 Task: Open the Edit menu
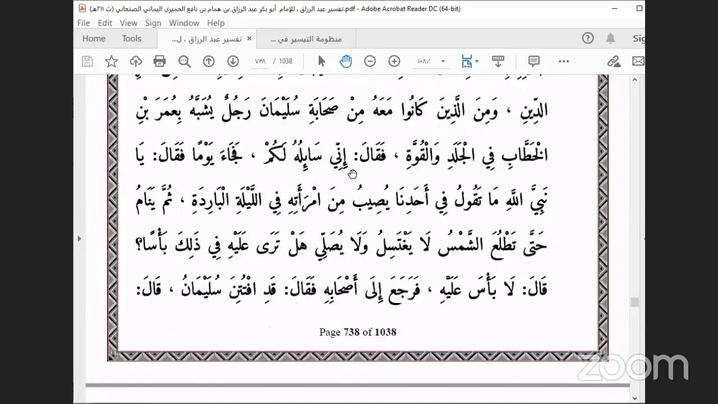[105, 23]
